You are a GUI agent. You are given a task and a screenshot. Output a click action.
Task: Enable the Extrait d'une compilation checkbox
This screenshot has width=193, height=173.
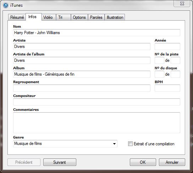click(x=130, y=144)
